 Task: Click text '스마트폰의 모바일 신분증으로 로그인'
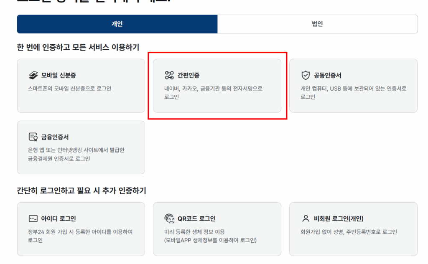click(70, 89)
